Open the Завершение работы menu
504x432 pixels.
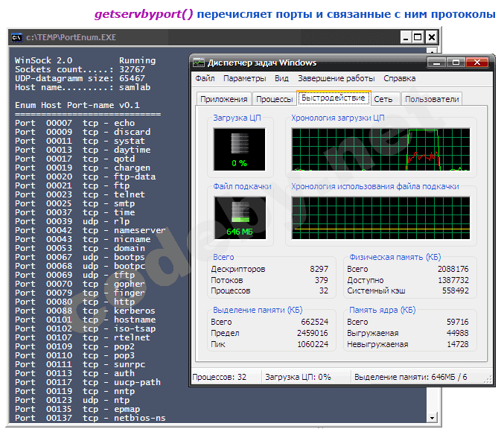click(336, 78)
